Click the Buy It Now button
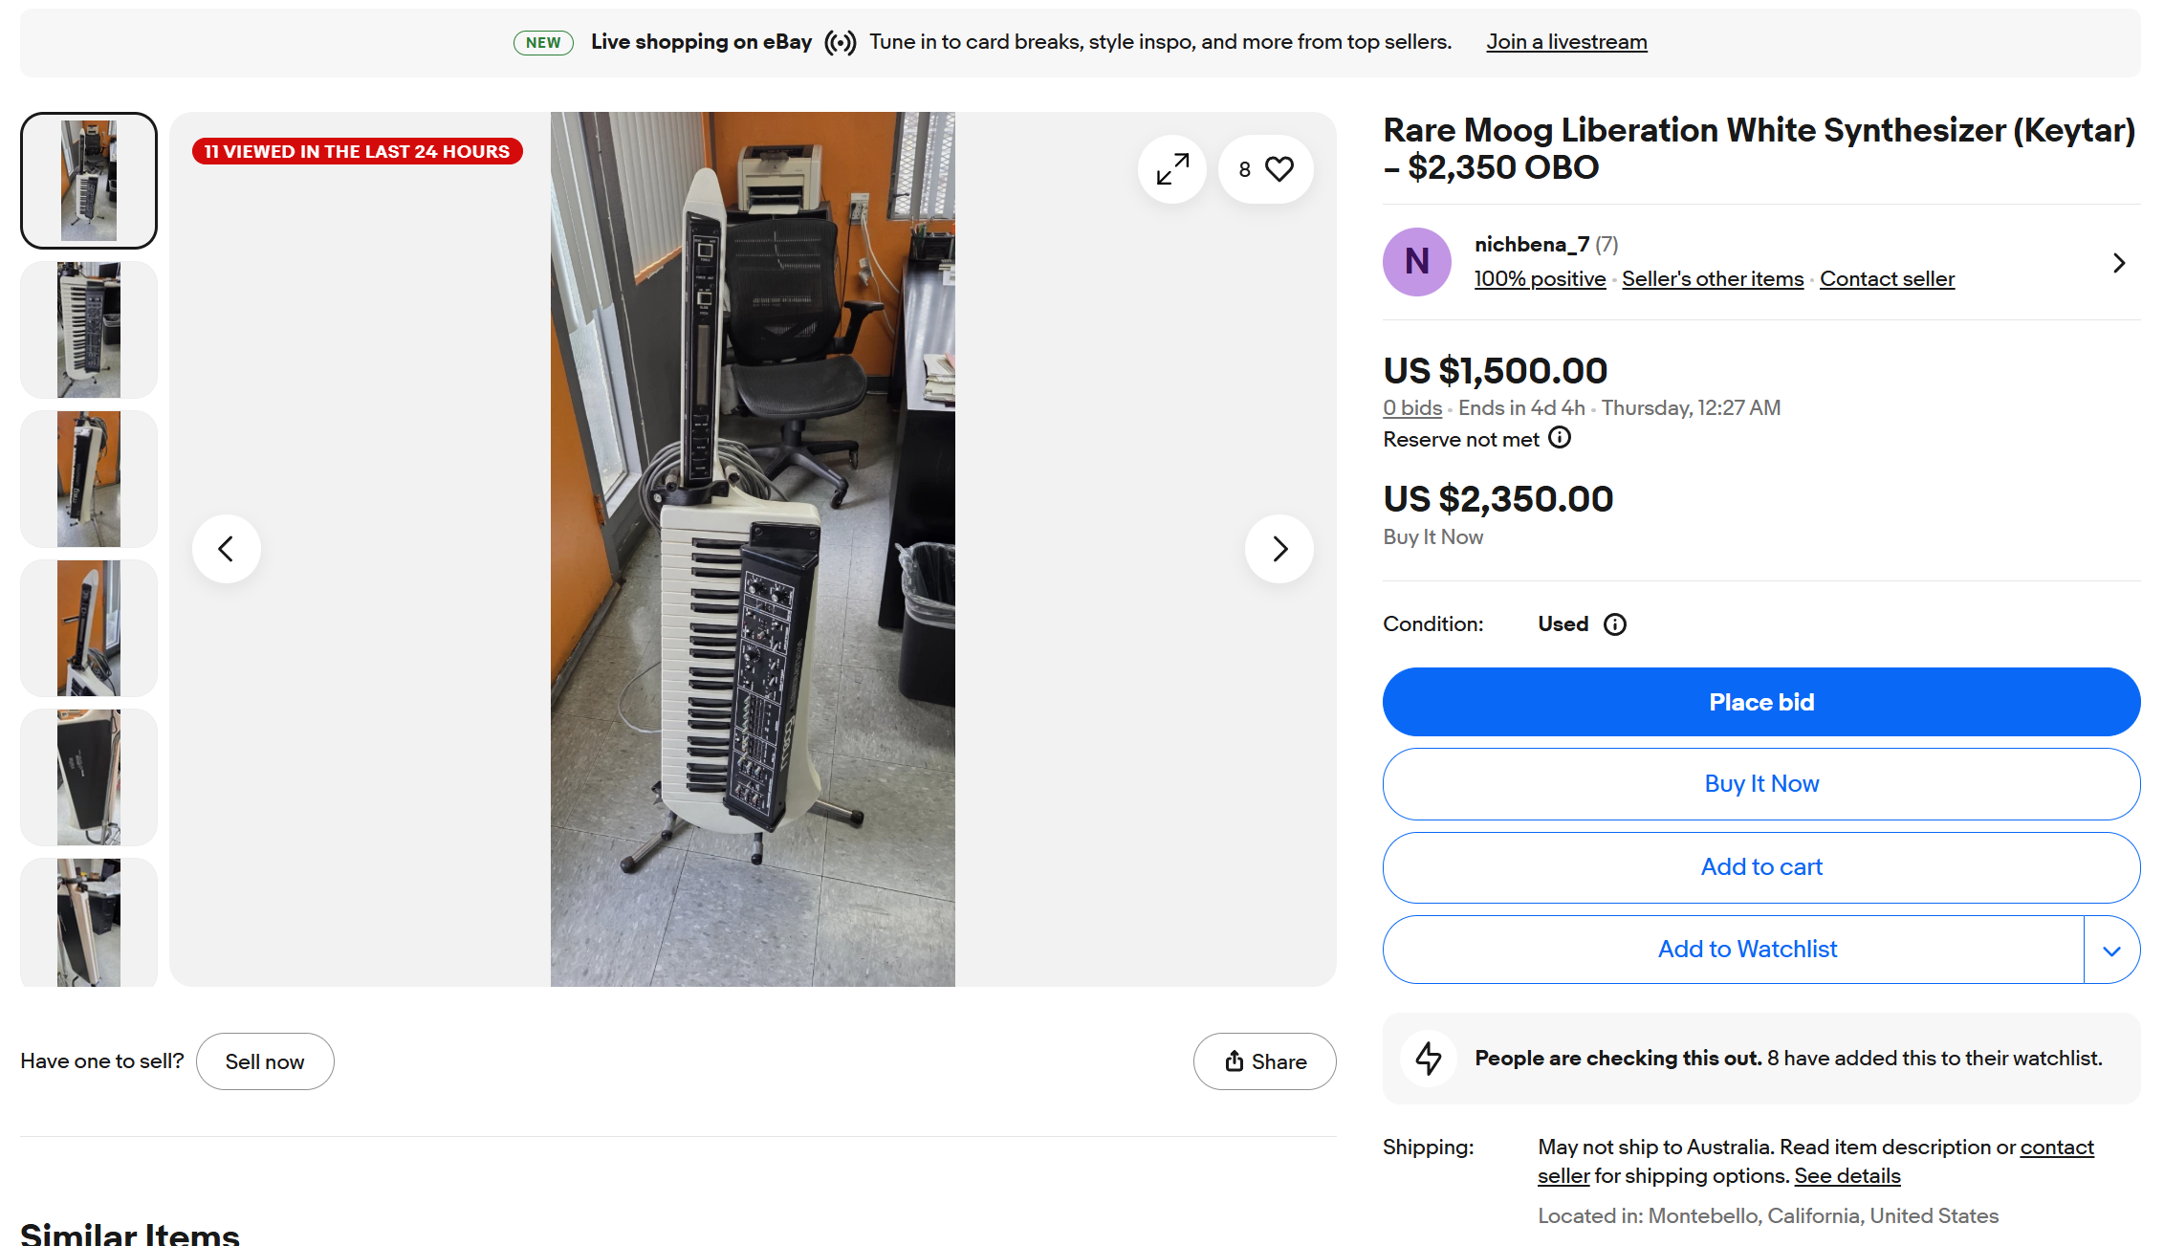2164x1246 pixels. (1760, 784)
